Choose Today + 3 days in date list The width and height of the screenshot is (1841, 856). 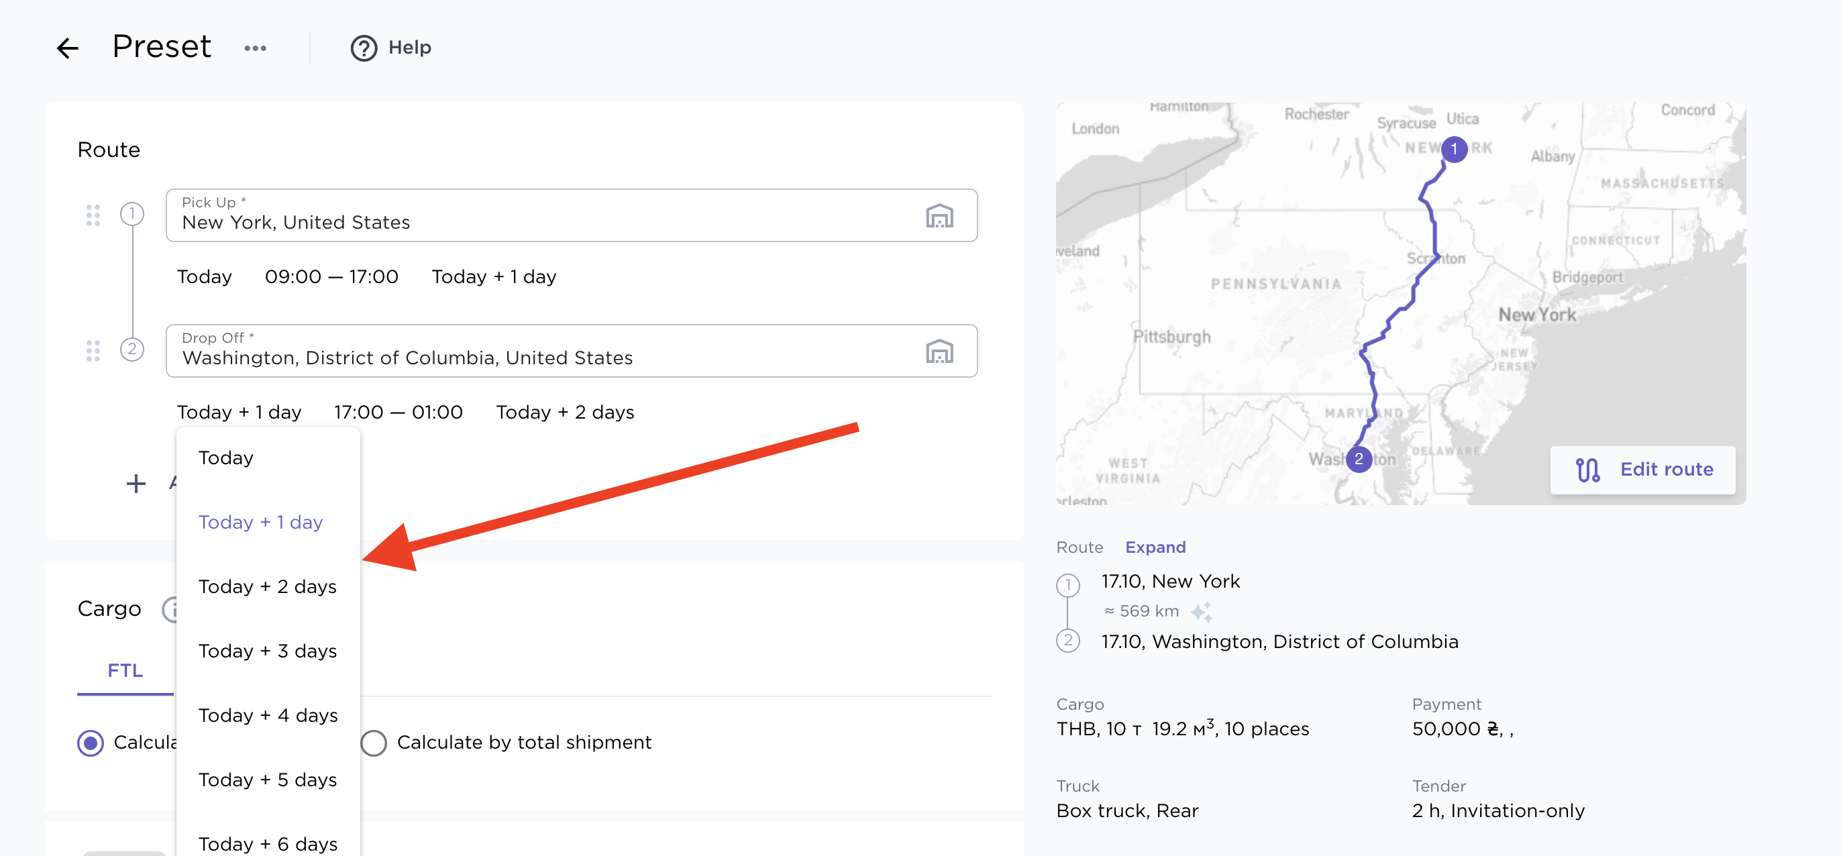pos(268,651)
